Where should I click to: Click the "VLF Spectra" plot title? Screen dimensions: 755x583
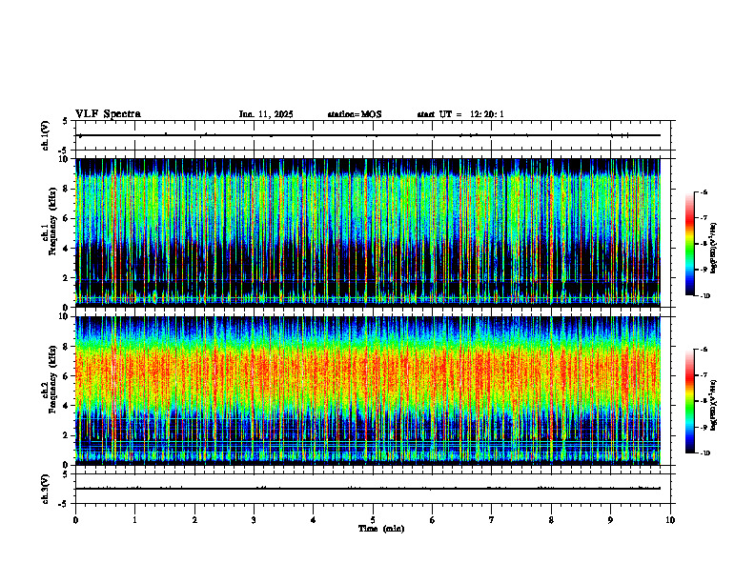(108, 114)
